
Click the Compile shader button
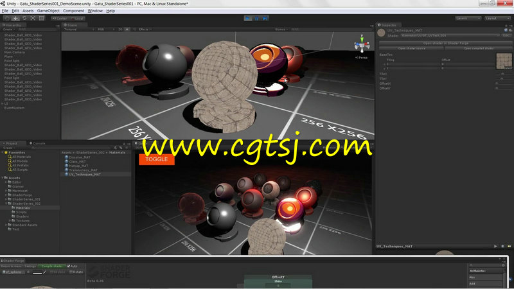click(x=52, y=266)
